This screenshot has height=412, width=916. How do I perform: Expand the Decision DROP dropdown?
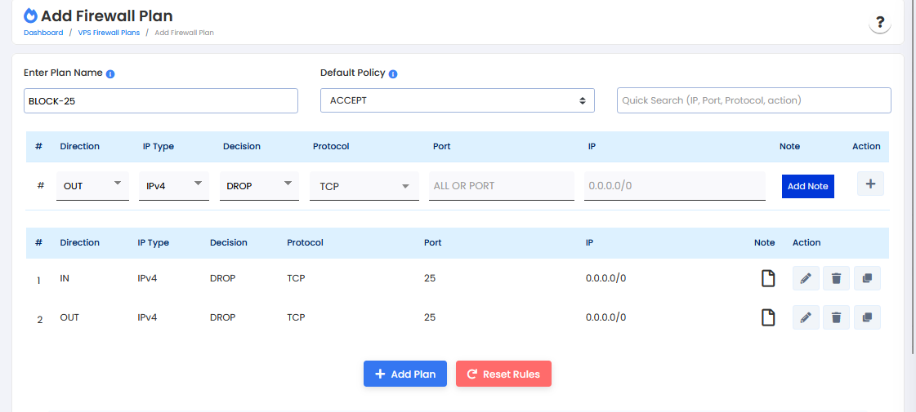259,185
